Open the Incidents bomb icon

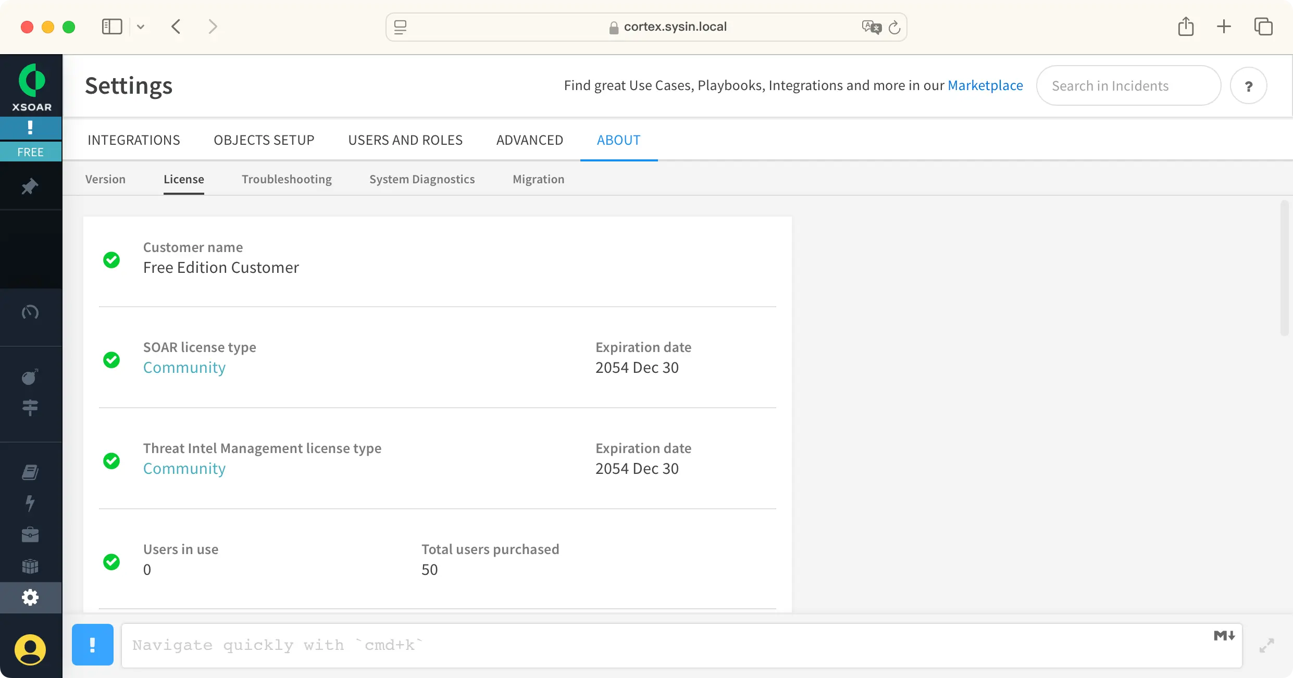coord(30,377)
